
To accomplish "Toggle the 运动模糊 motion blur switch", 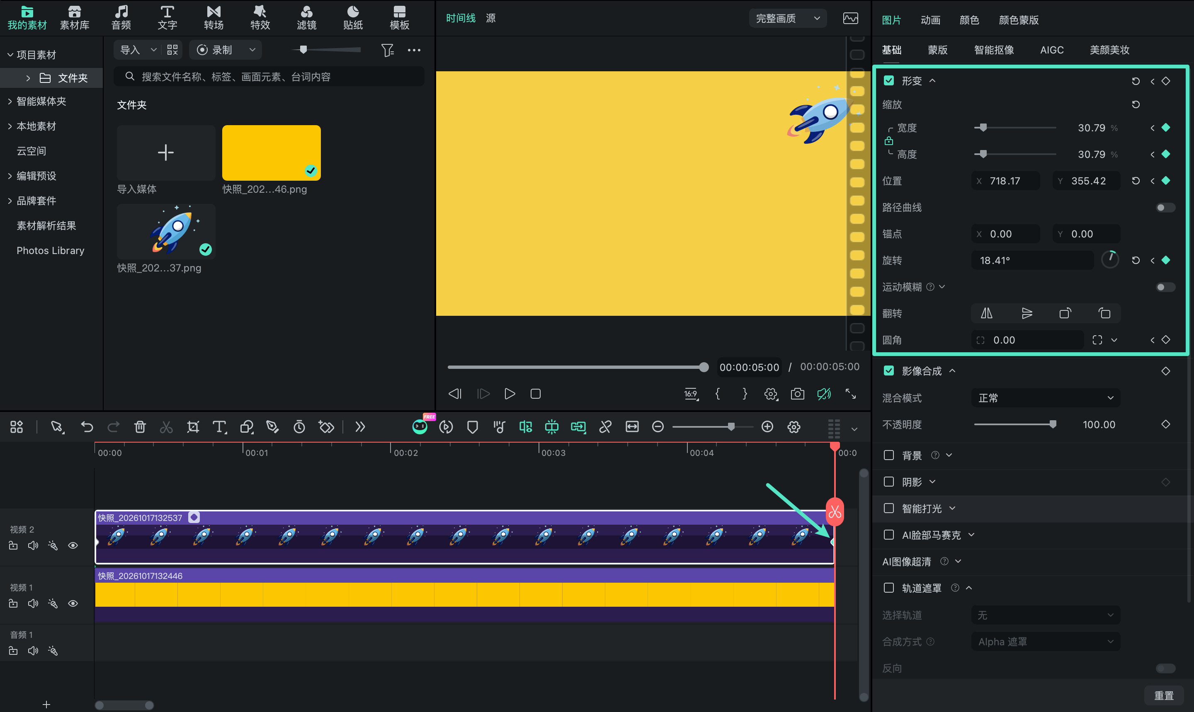I will coord(1165,287).
